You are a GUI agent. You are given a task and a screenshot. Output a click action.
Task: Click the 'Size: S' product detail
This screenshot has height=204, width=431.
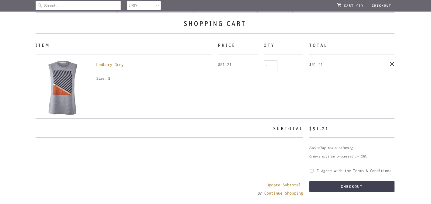pos(103,78)
